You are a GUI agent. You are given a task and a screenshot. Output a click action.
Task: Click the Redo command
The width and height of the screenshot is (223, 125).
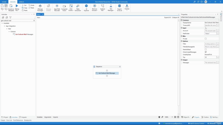[x=31, y=8]
